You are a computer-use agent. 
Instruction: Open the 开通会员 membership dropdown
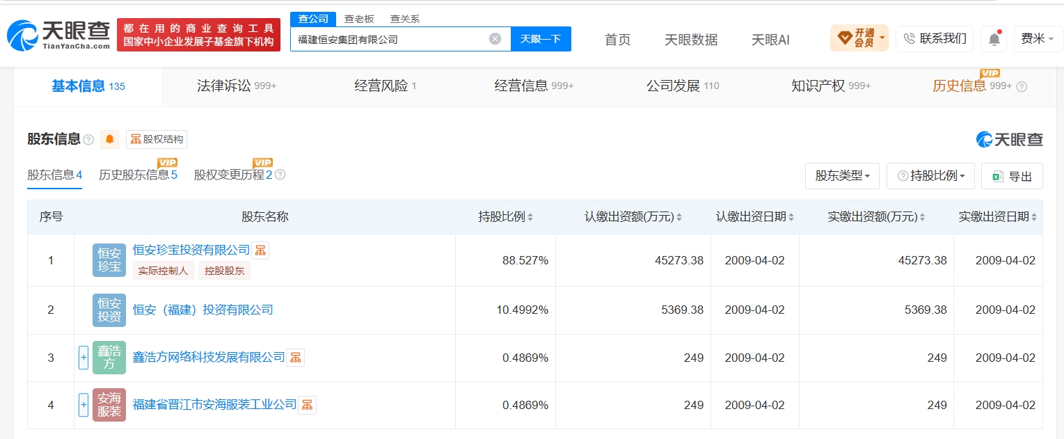tap(859, 38)
